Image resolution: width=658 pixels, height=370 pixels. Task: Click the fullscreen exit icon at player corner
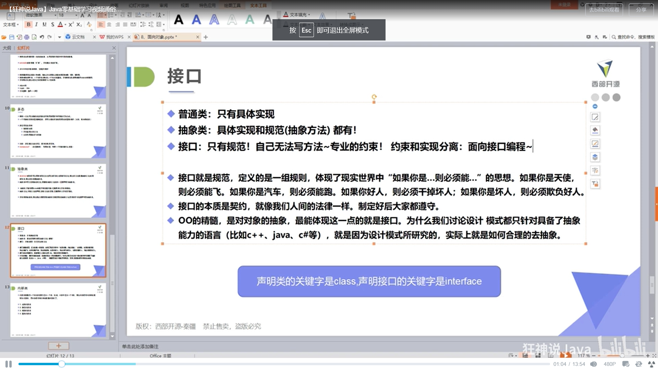651,364
